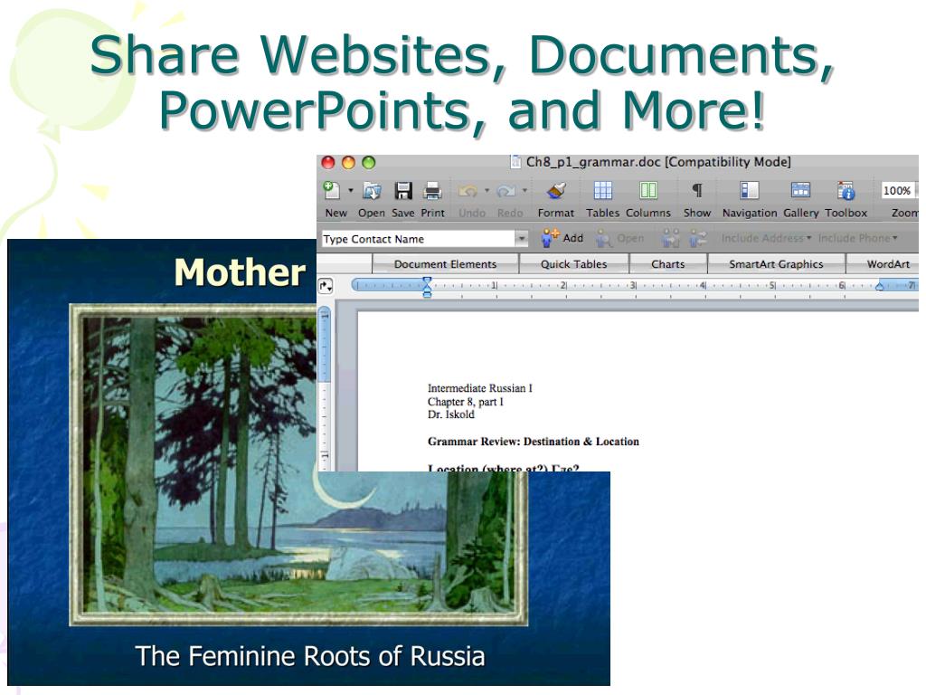The width and height of the screenshot is (926, 695).
Task: Switch to the WordArt tab
Action: (883, 264)
